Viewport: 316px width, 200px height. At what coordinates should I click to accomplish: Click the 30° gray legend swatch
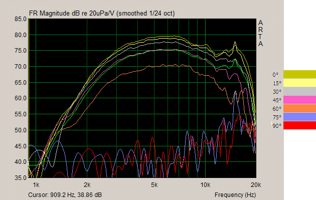(299, 91)
